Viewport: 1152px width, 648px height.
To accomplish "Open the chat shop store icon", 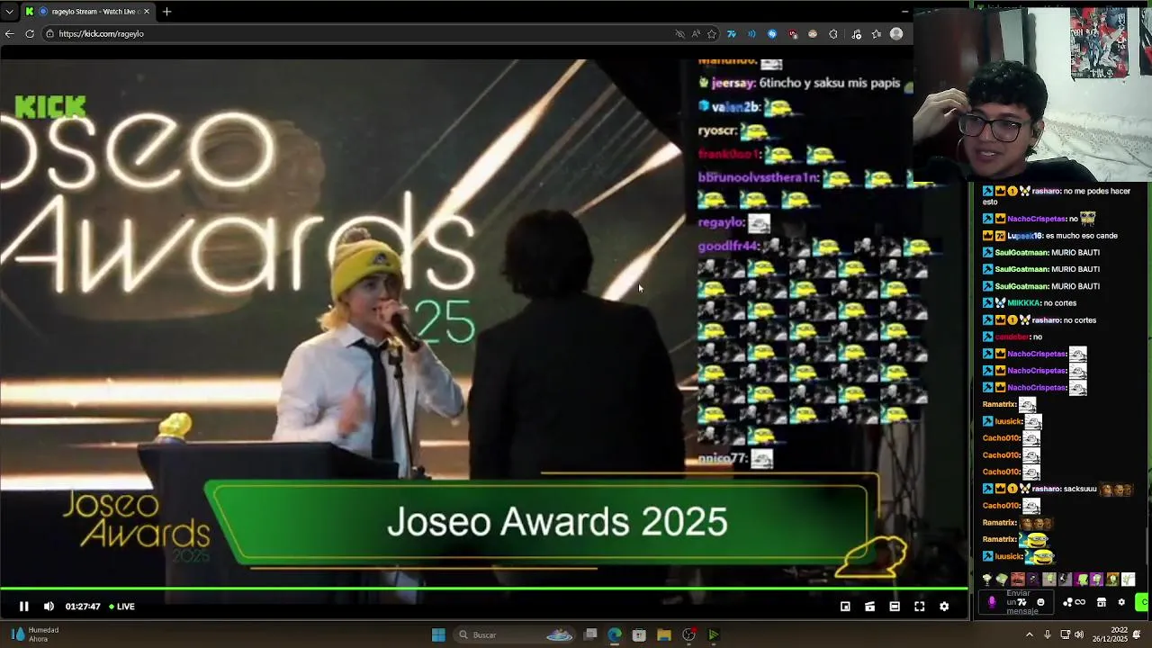I will coord(1102,602).
